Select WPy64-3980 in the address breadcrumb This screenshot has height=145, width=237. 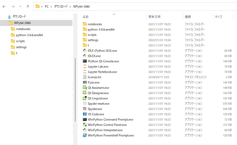(x=81, y=7)
